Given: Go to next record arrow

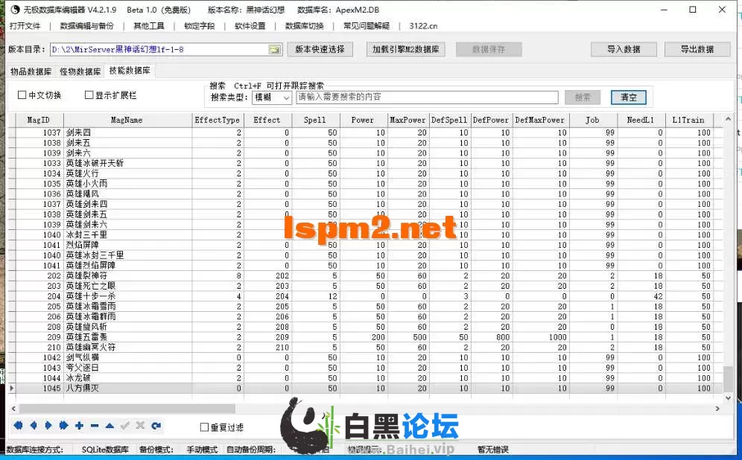Looking at the screenshot, I should [x=48, y=426].
